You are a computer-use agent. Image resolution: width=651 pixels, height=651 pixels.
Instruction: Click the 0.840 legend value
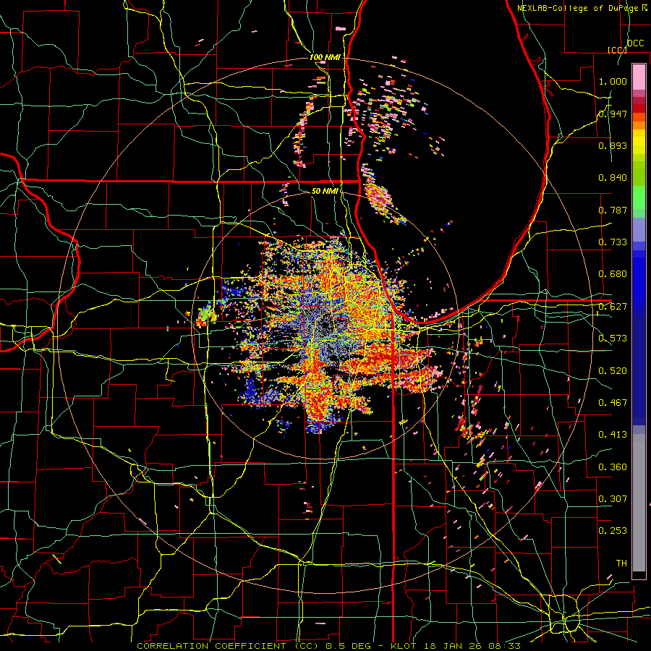coord(613,178)
